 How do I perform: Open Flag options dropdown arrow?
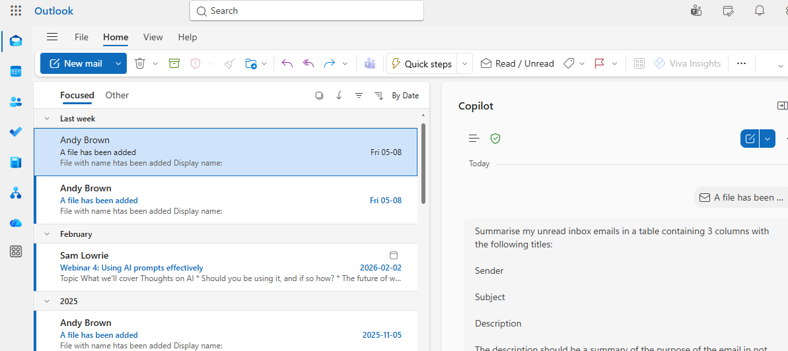614,64
